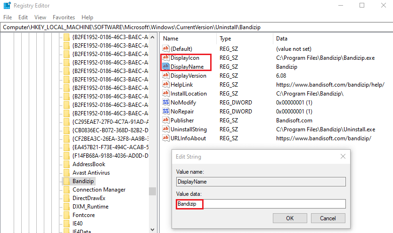Click the {EA457B21-F73E key folder icon
393x233 pixels.
(66, 147)
